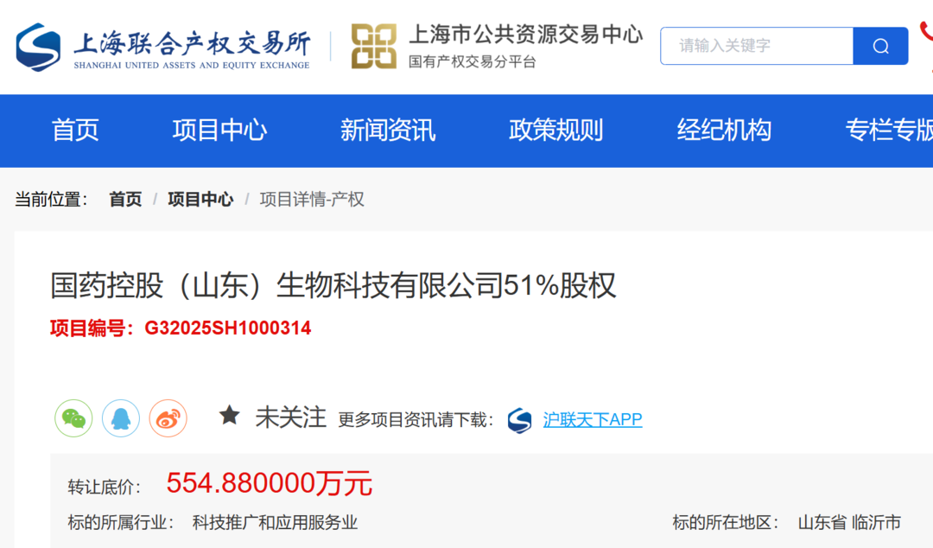Viewport: 933px width, 548px height.
Task: Click the 沪联天下 app logo icon
Action: 519,420
